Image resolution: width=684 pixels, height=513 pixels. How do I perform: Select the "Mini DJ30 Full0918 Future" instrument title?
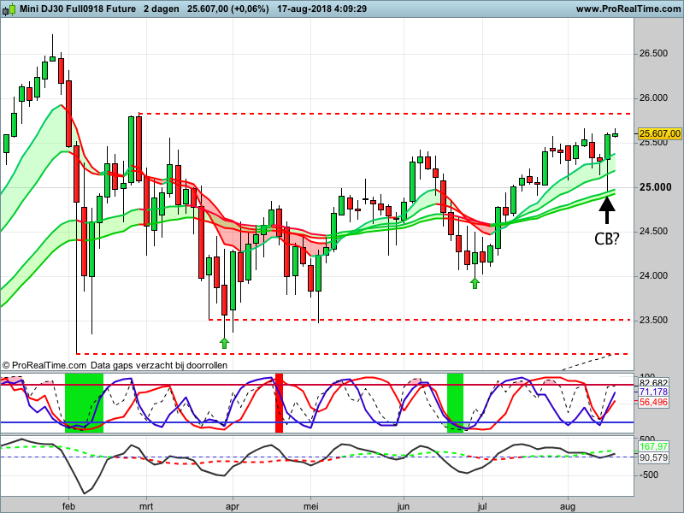point(78,9)
